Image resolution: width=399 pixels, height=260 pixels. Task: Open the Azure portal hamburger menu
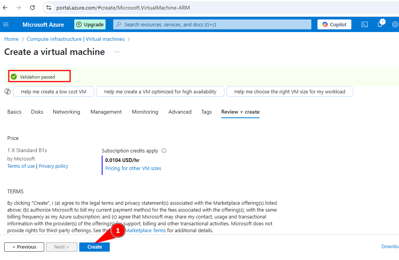[x=6, y=24]
